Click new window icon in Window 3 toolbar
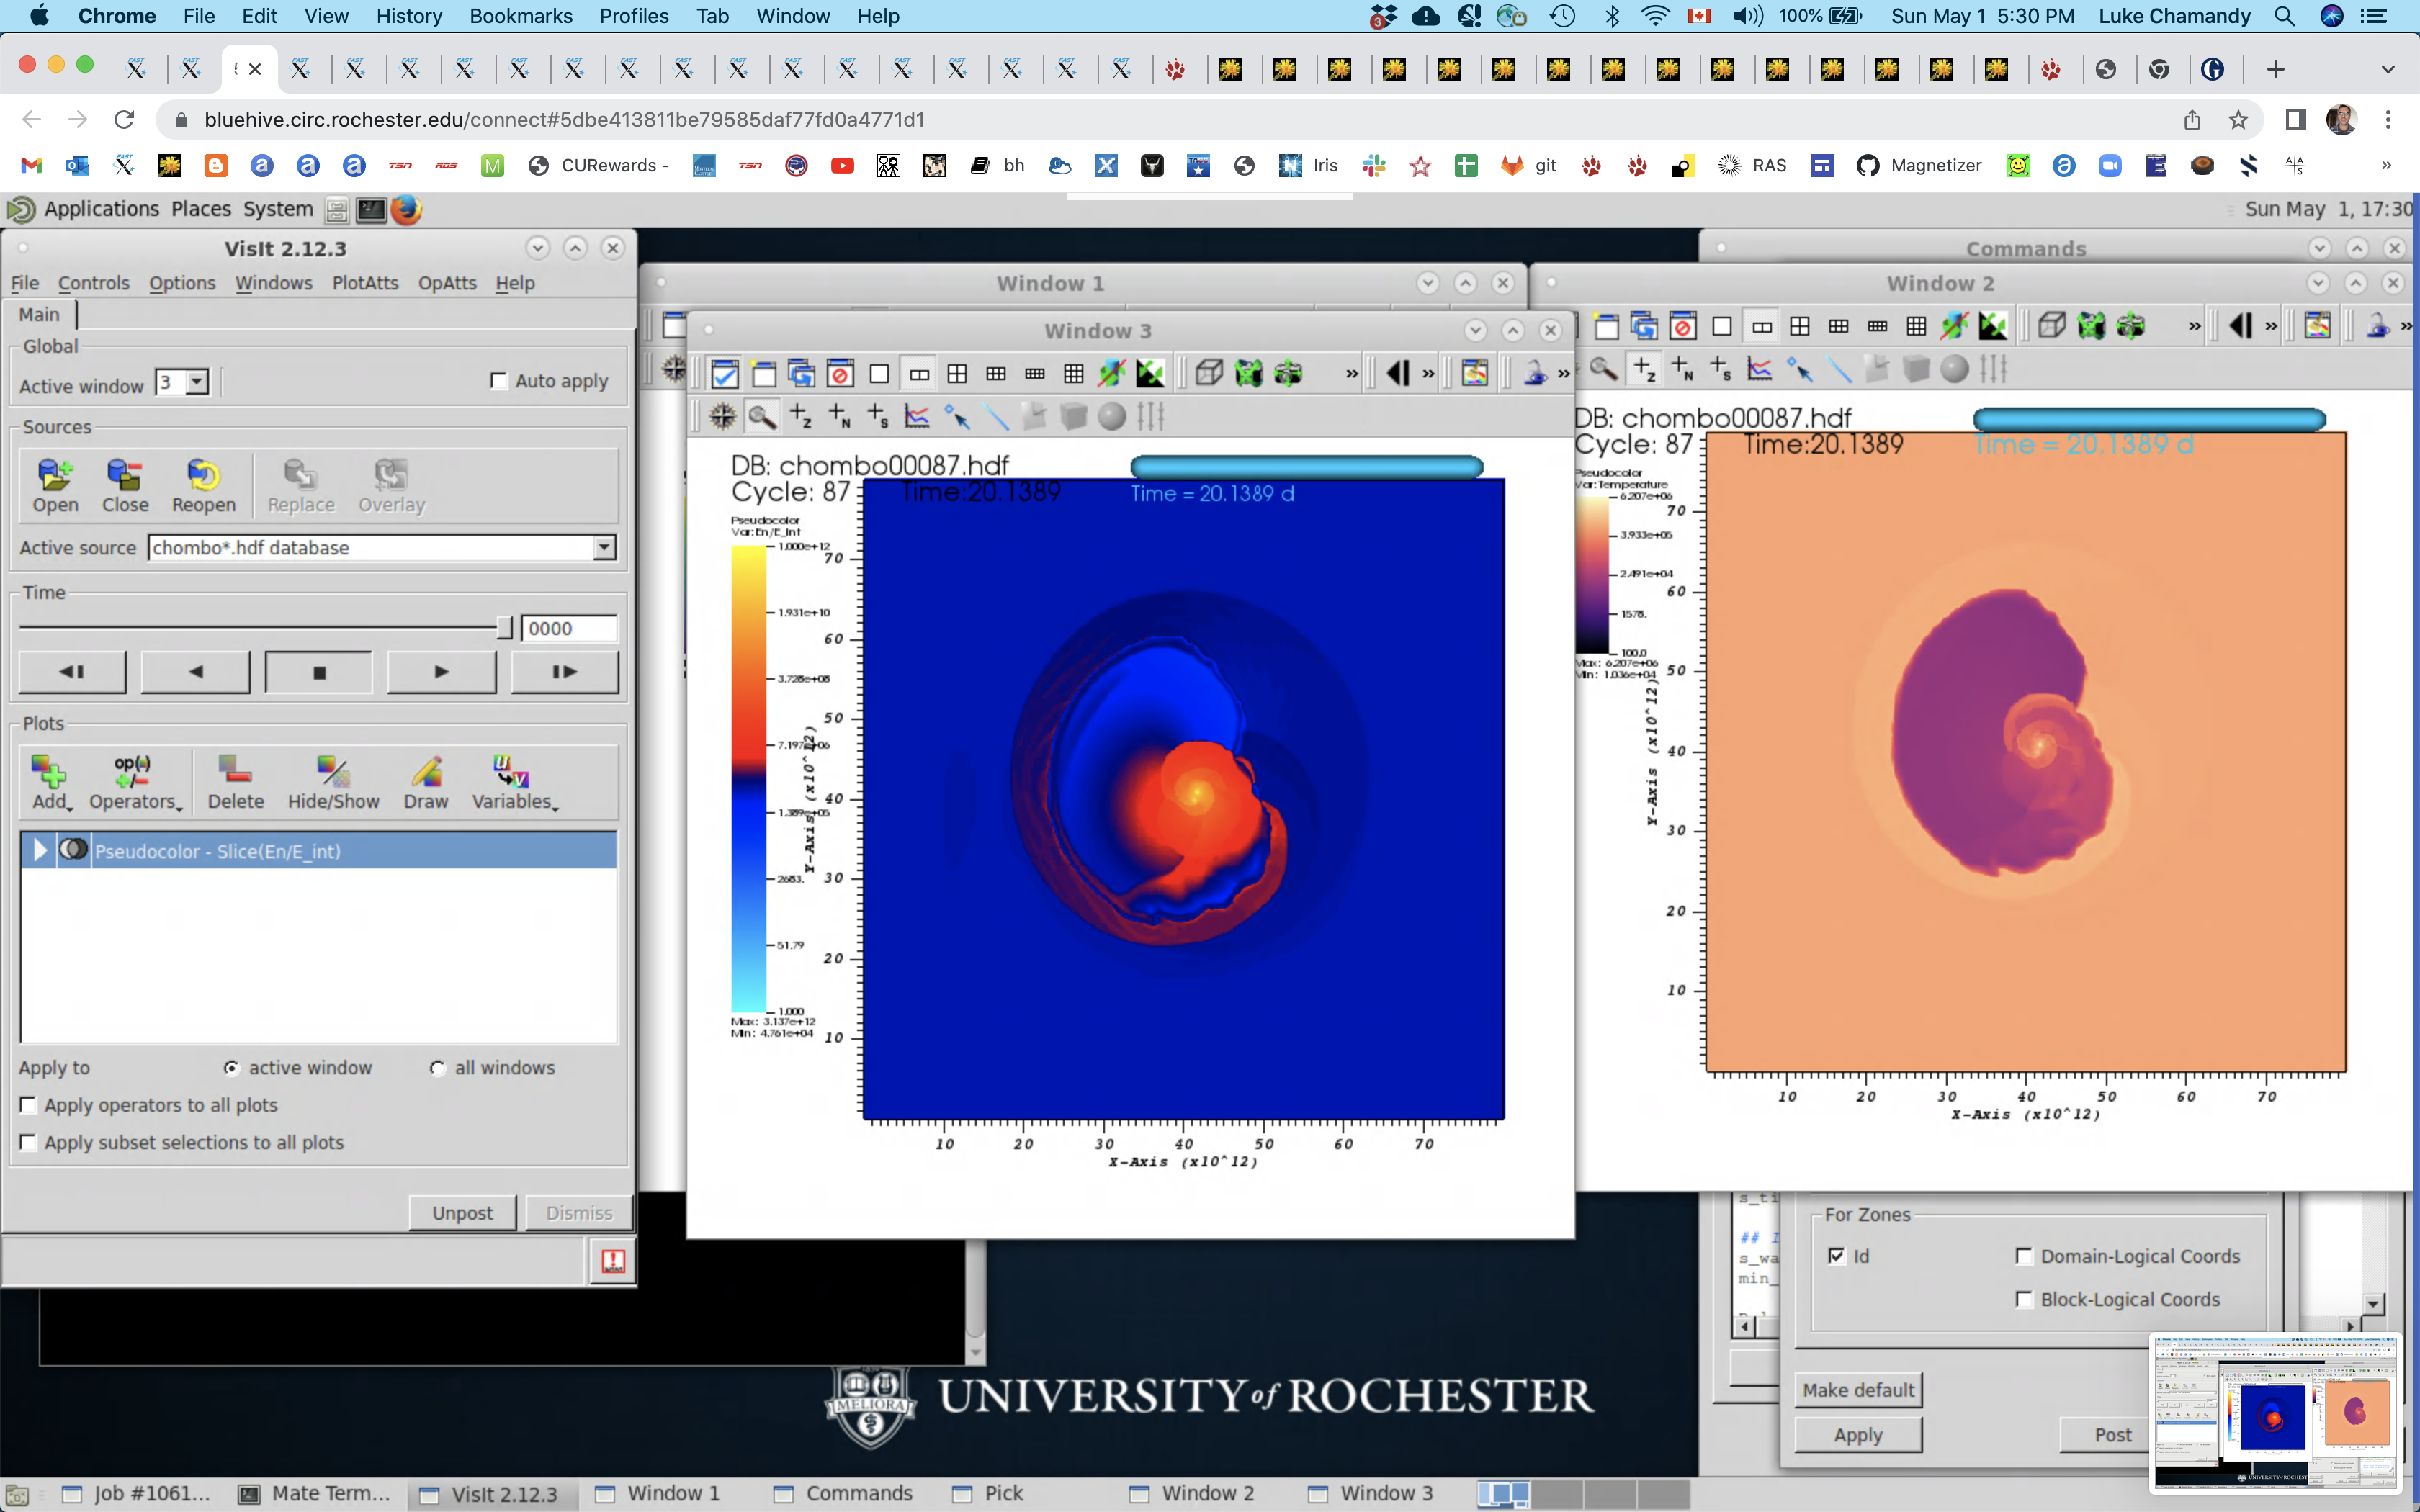Image resolution: width=2420 pixels, height=1512 pixels. point(764,374)
